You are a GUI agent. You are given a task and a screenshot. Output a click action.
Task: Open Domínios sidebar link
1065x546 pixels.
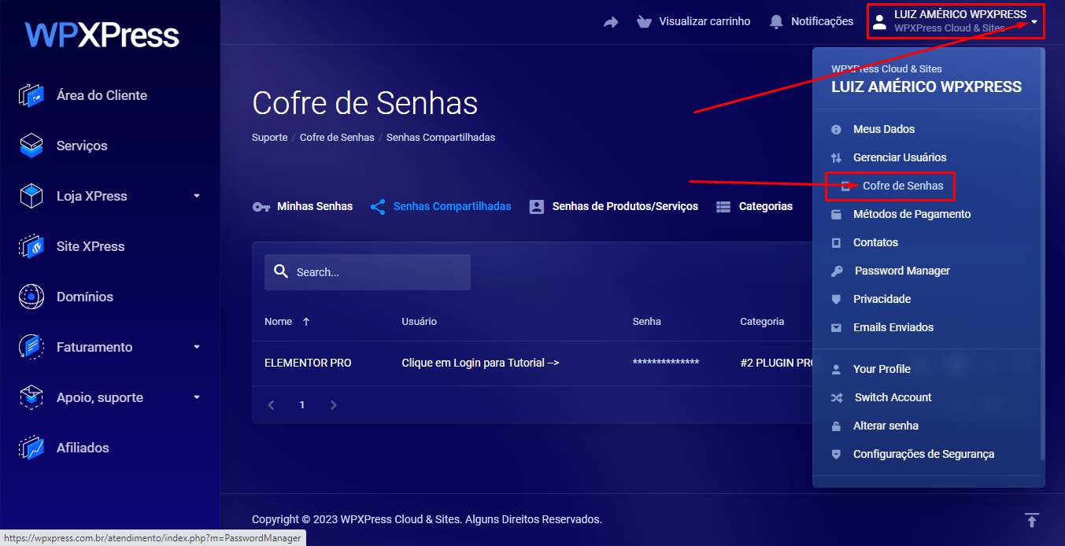(85, 297)
